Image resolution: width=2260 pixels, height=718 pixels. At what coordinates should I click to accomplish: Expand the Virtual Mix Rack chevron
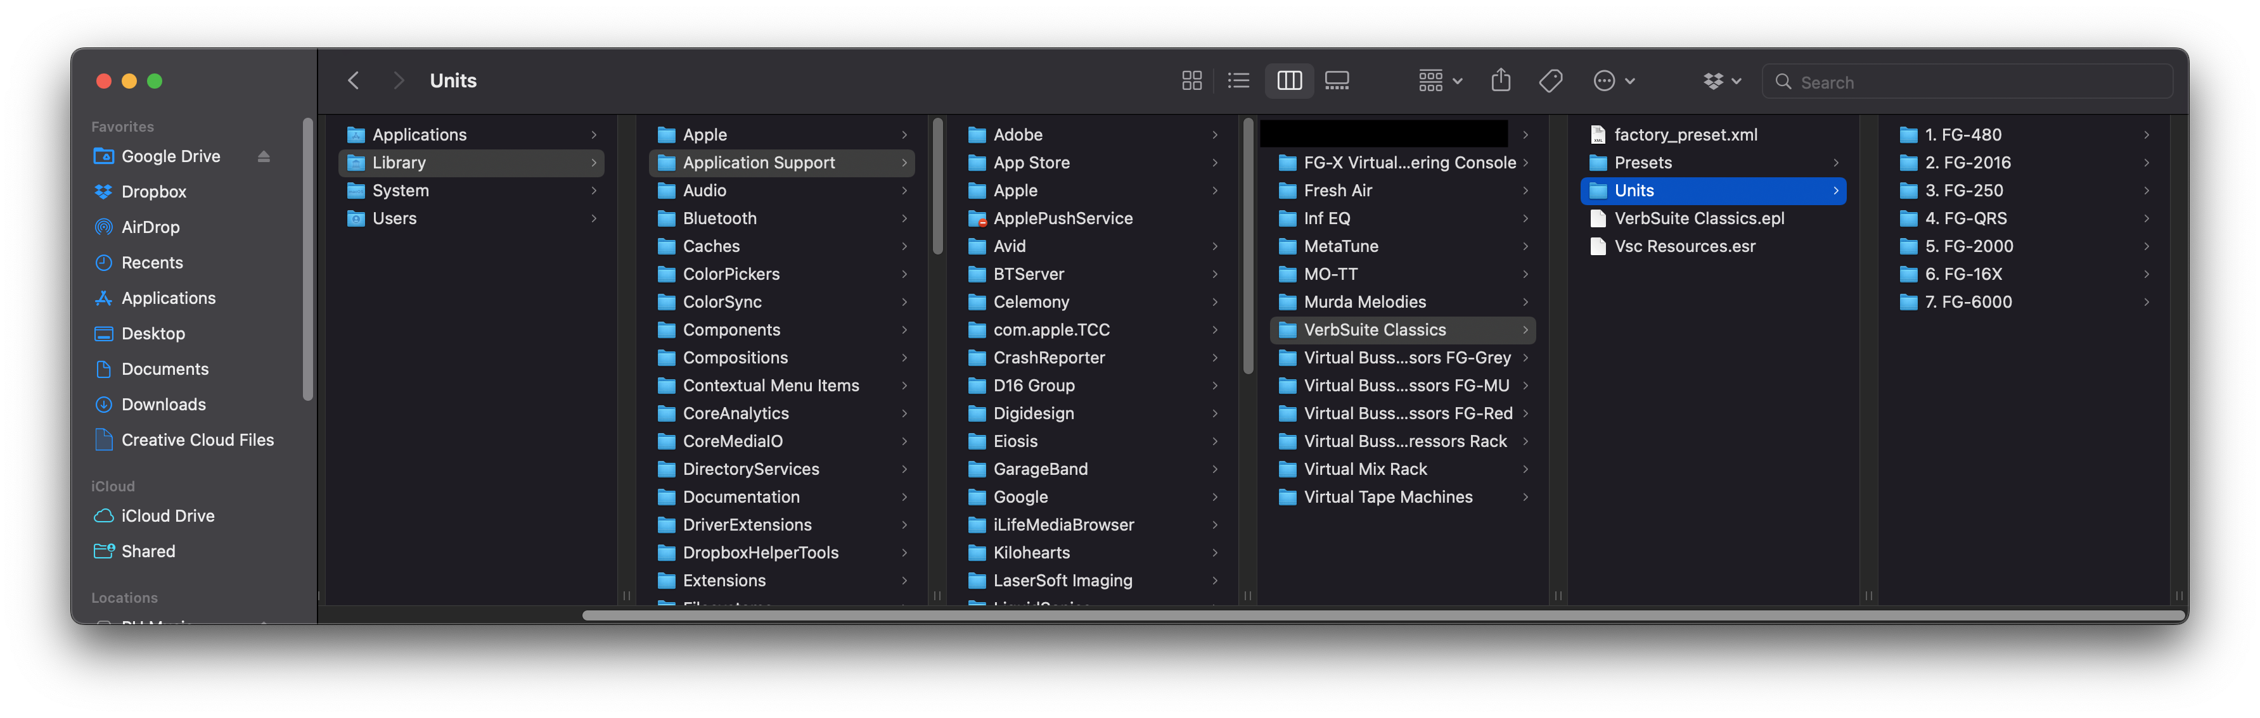(1525, 470)
